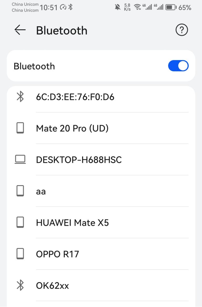This screenshot has height=307, width=202.
Task: Pair with device 6C:D3:EE:76:F0:D6
Action: (75, 97)
